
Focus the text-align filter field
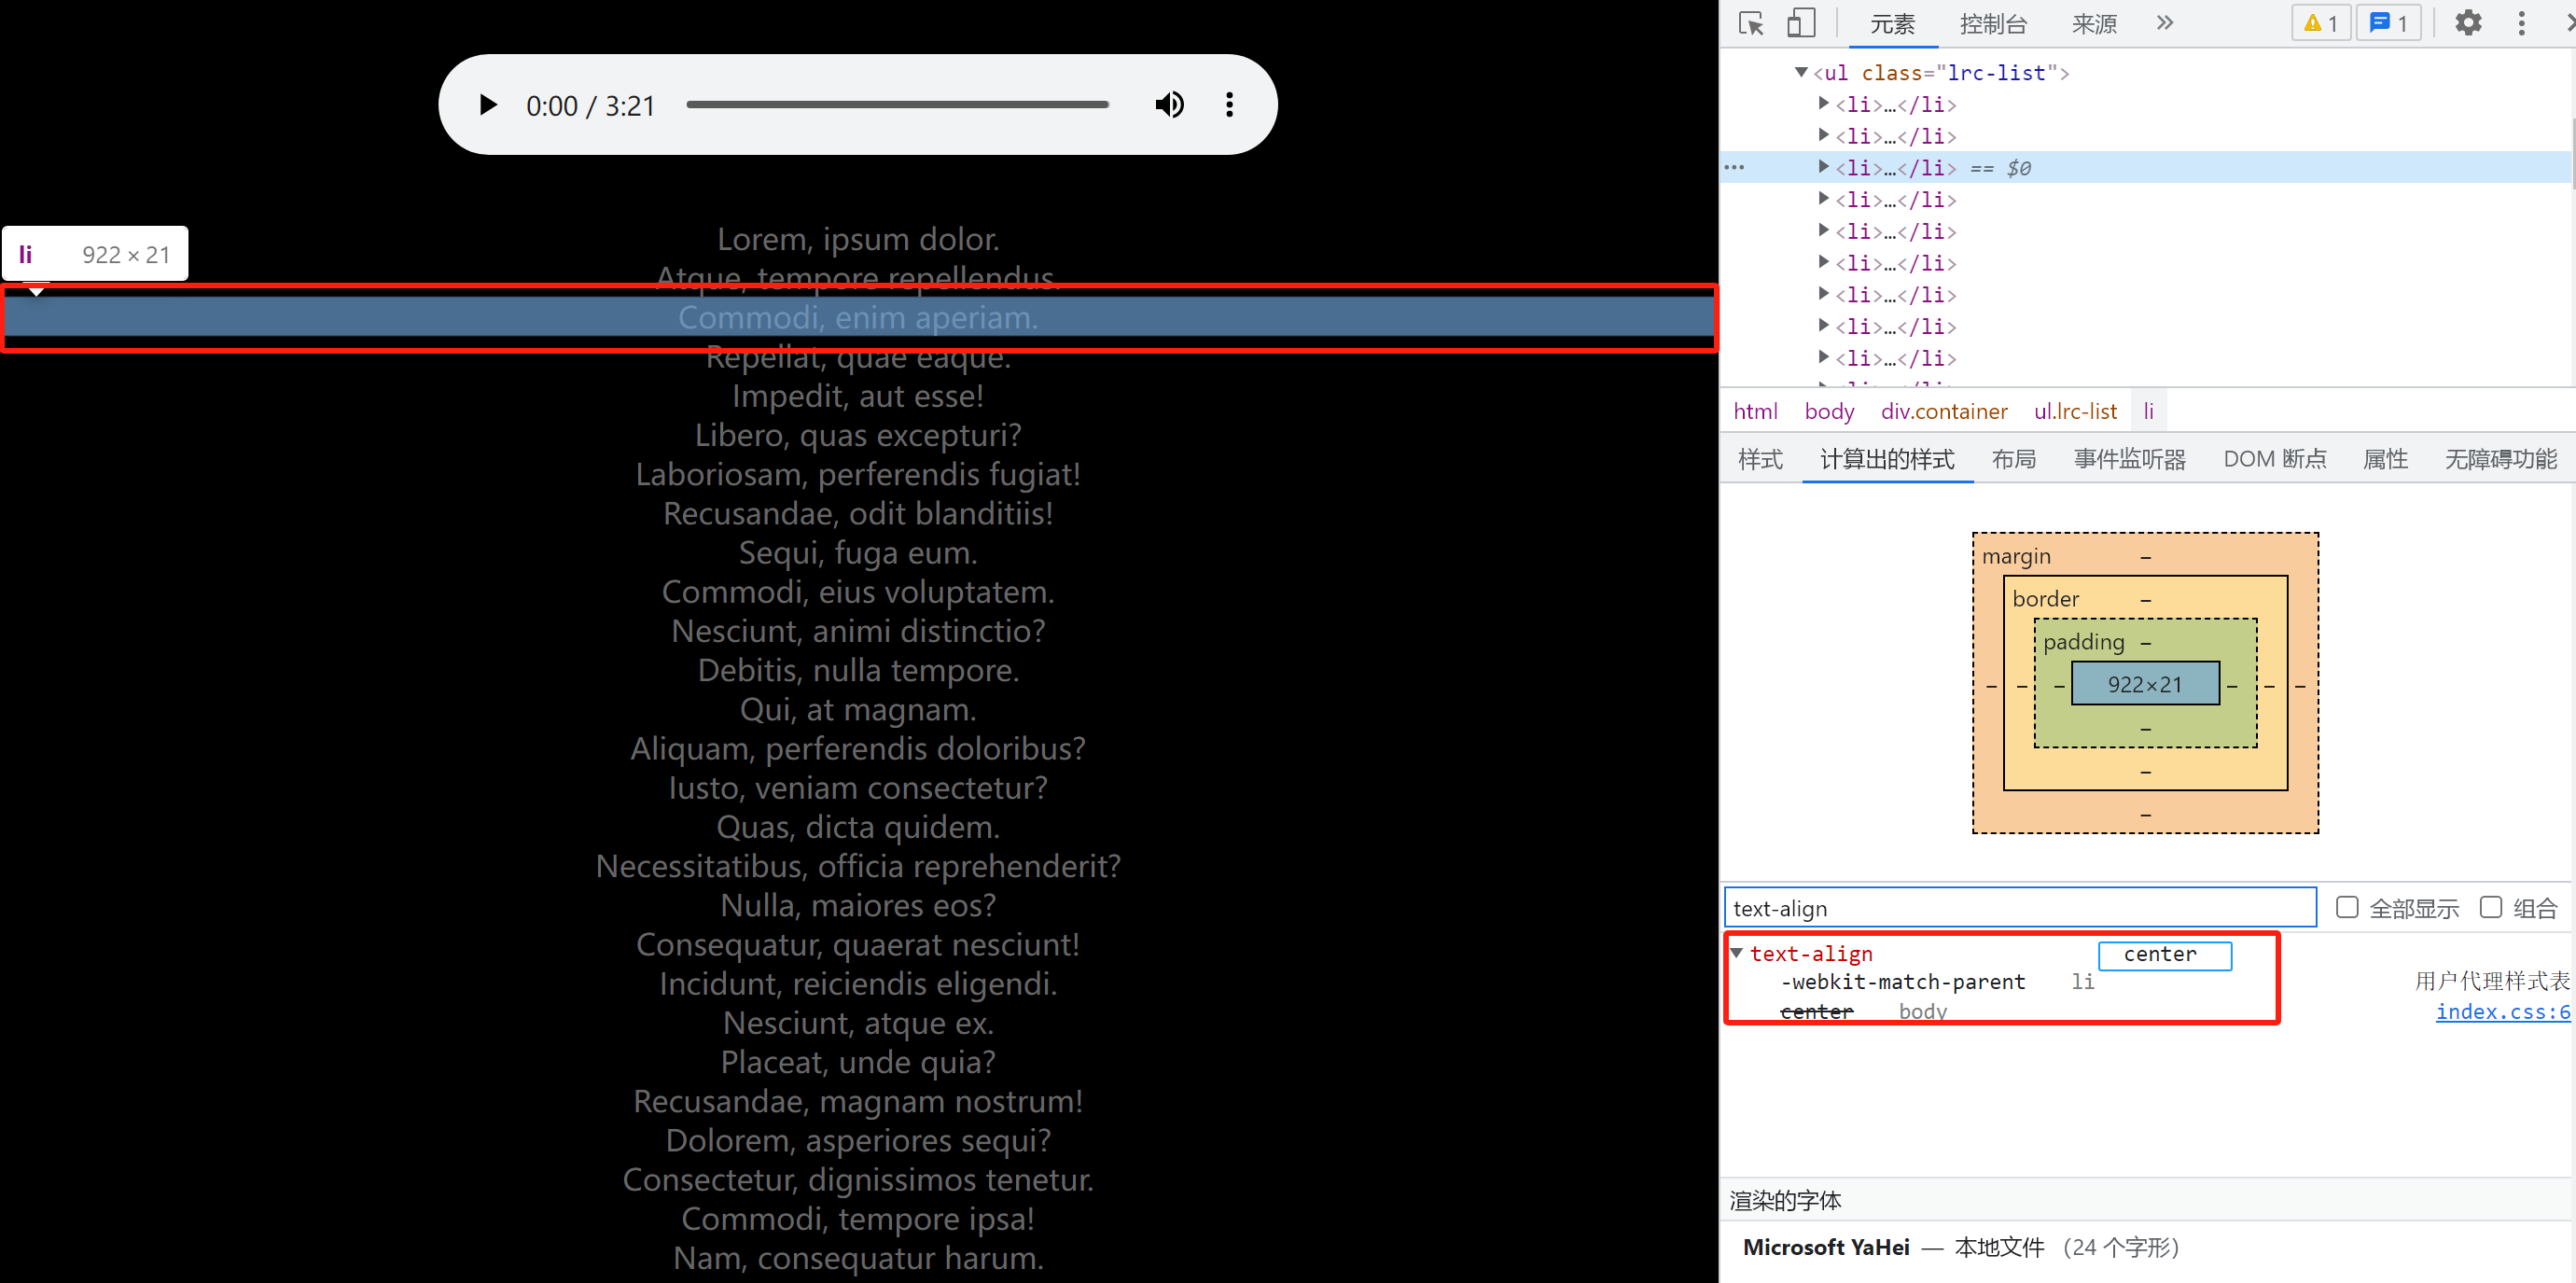[2020, 908]
